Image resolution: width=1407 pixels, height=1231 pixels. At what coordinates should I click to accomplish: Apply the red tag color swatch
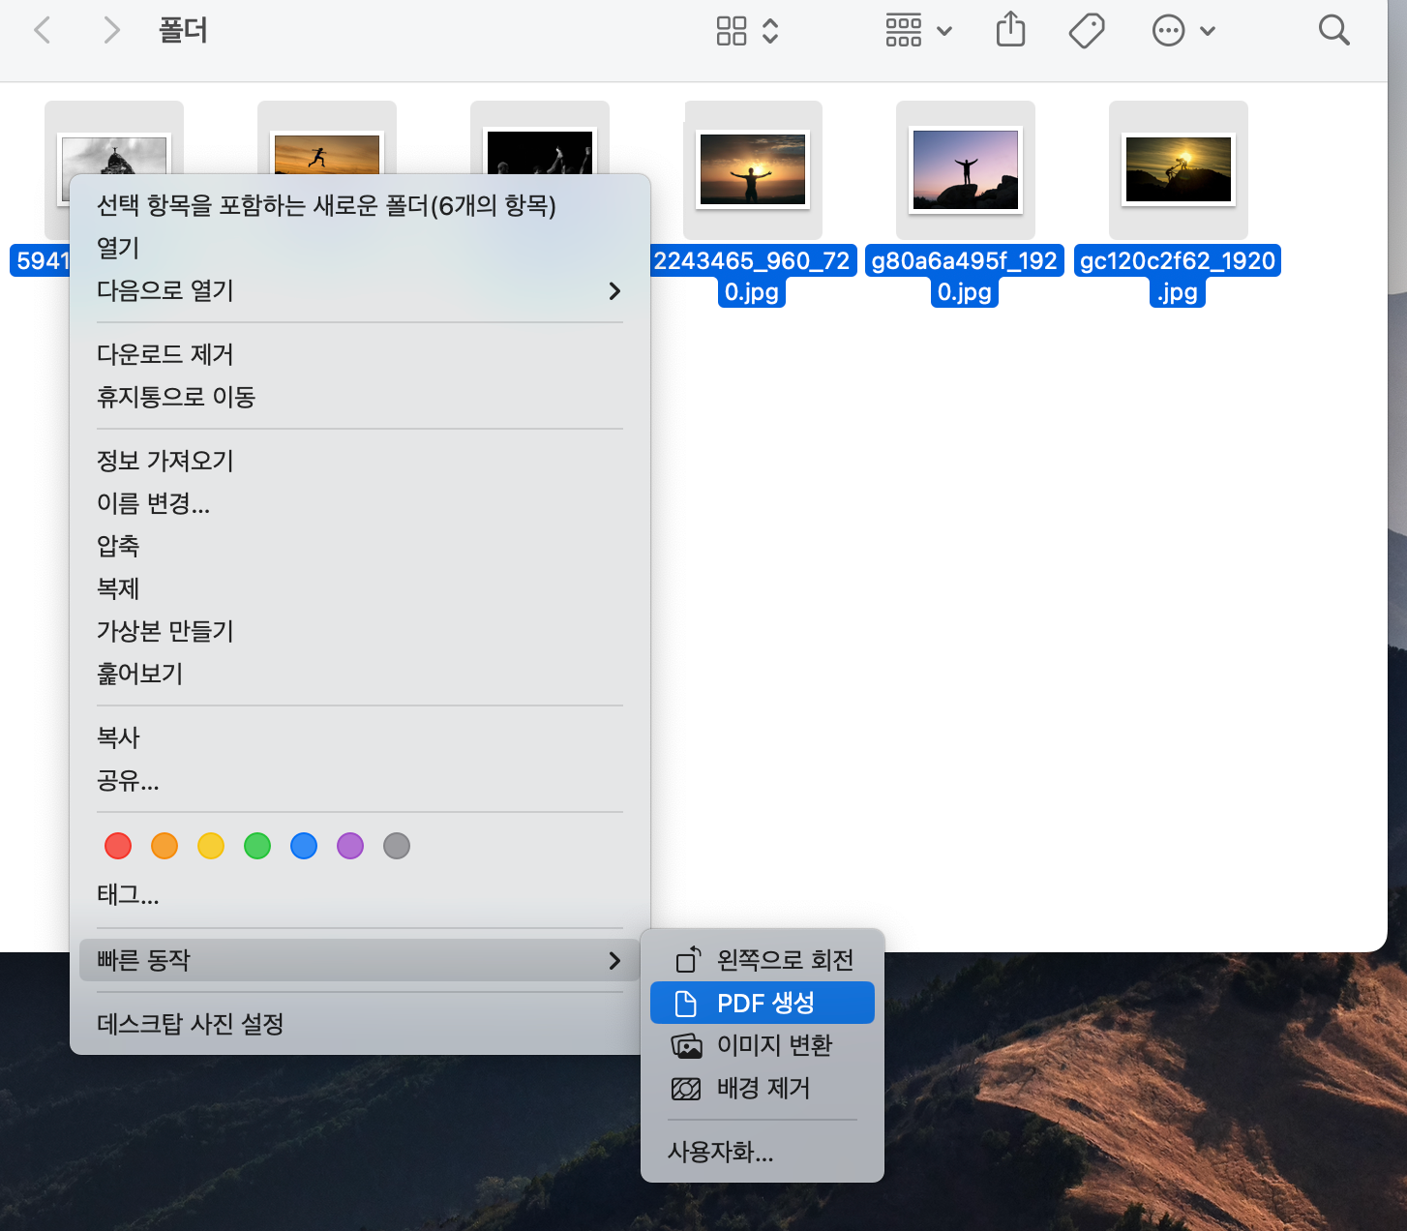coord(117,845)
